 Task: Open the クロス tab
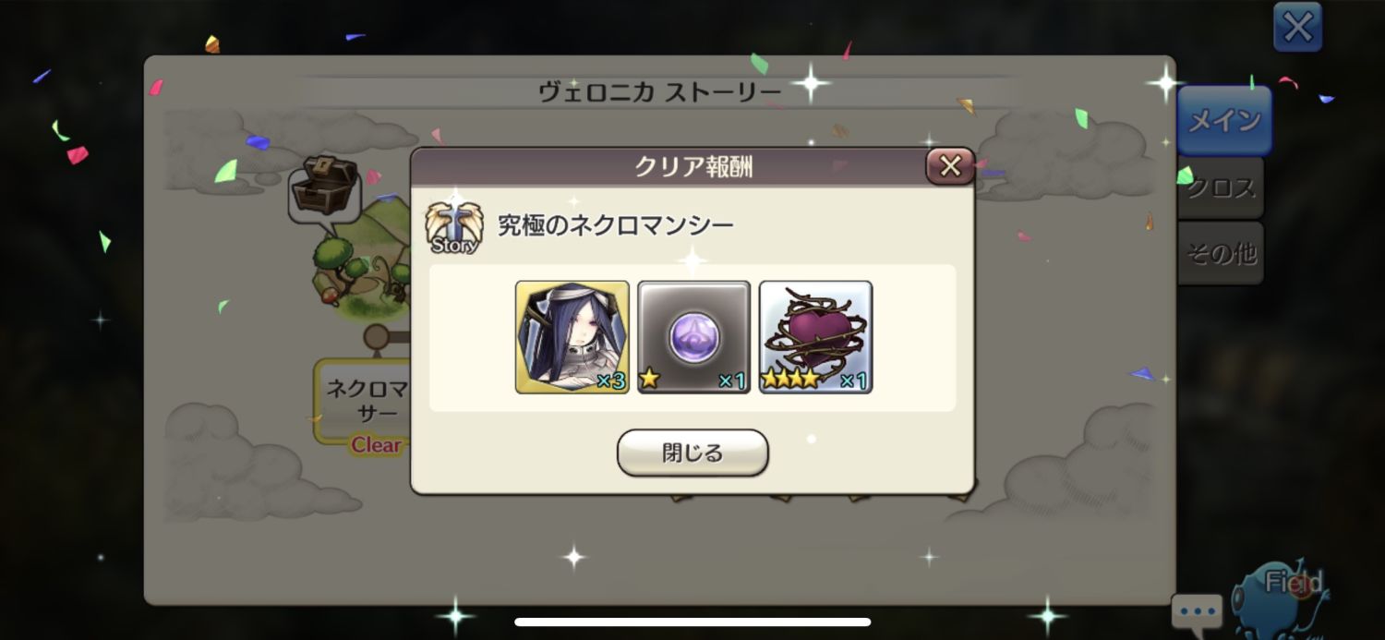click(x=1221, y=188)
